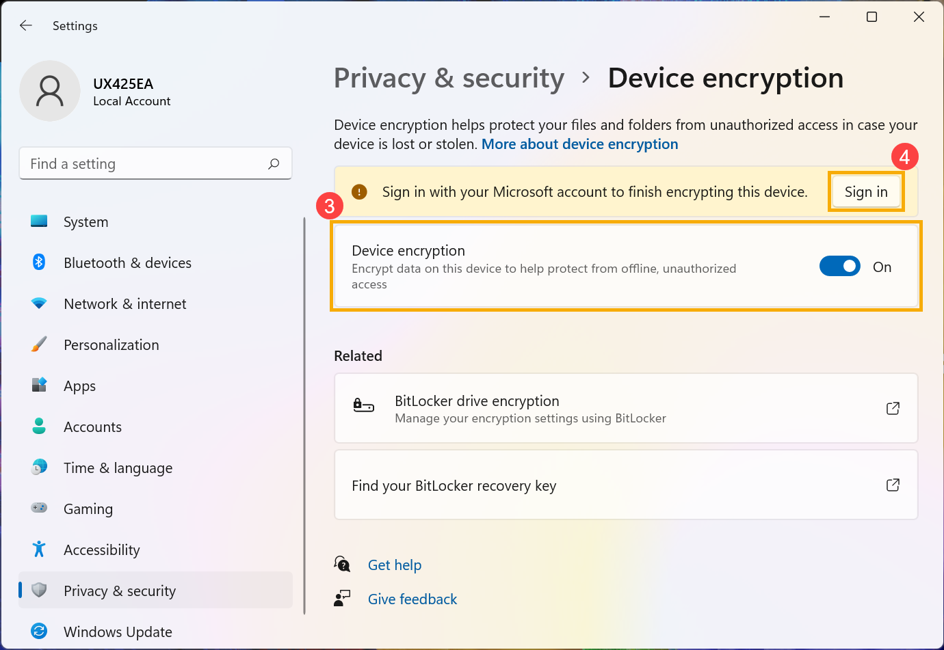Image resolution: width=944 pixels, height=650 pixels.
Task: Open the More about device encryption link
Action: pos(579,144)
